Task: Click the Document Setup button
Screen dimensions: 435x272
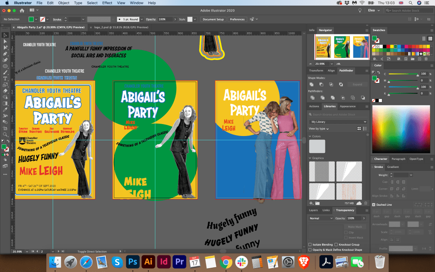Action: 213,20
